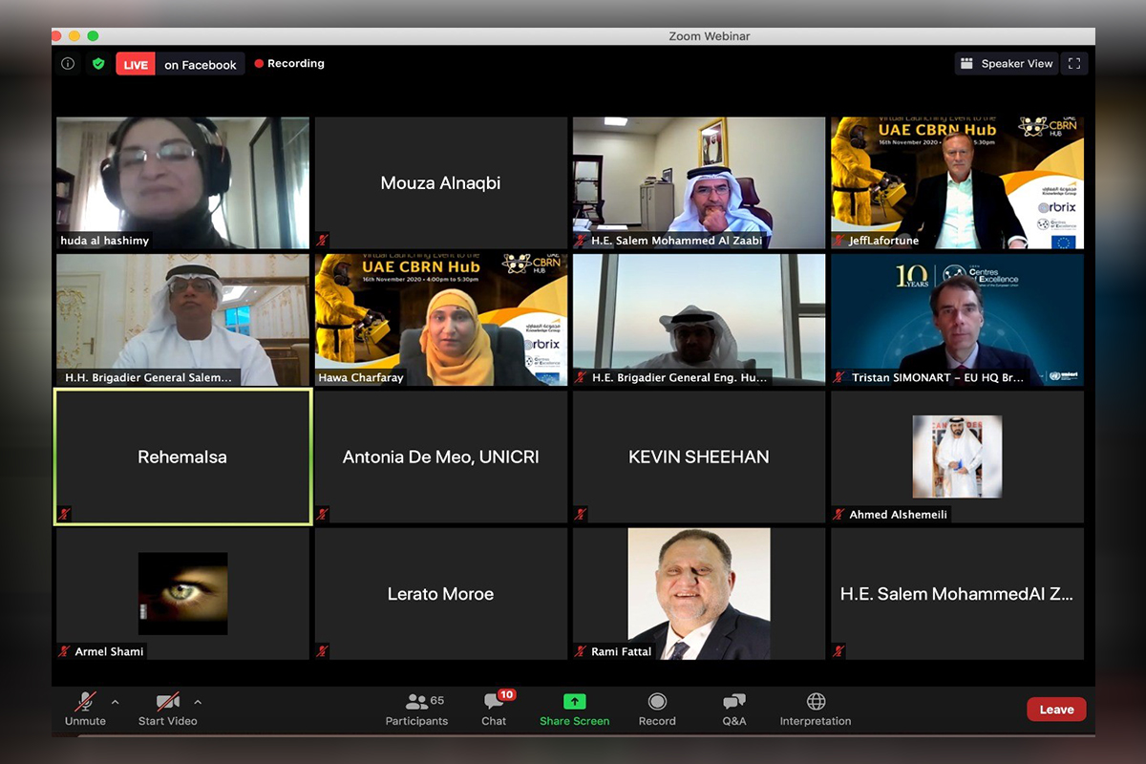Image resolution: width=1146 pixels, height=764 pixels.
Task: Start sharing with Share Screen
Action: tap(574, 710)
